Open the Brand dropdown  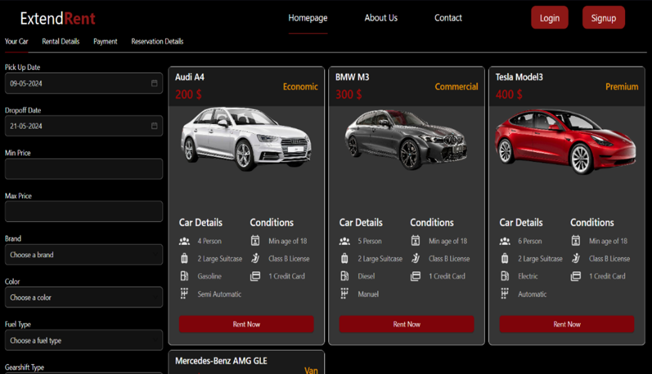pyautogui.click(x=83, y=255)
